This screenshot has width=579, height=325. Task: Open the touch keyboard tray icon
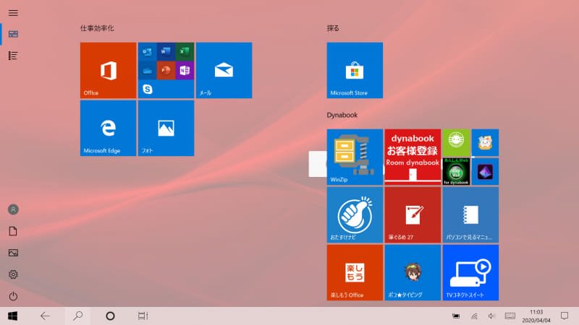pyautogui.click(x=510, y=316)
